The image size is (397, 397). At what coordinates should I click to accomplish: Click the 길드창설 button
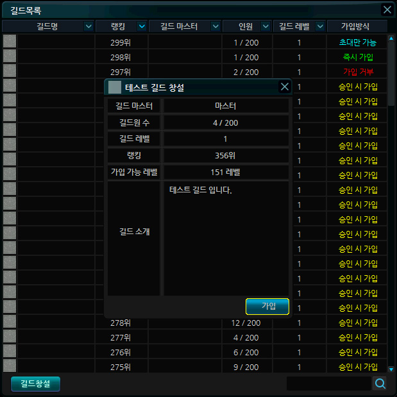(x=35, y=384)
